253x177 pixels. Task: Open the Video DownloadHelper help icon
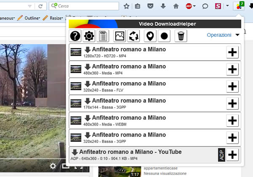pos(75,36)
